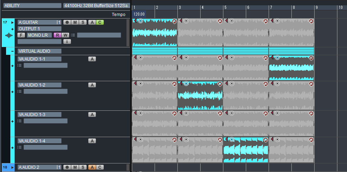
Task: Click the red triangle on GUITAR clip at bar 1
Action: [x=135, y=21]
